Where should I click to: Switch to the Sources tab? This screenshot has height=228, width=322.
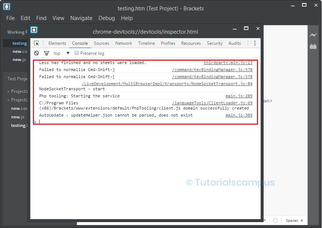click(101, 43)
